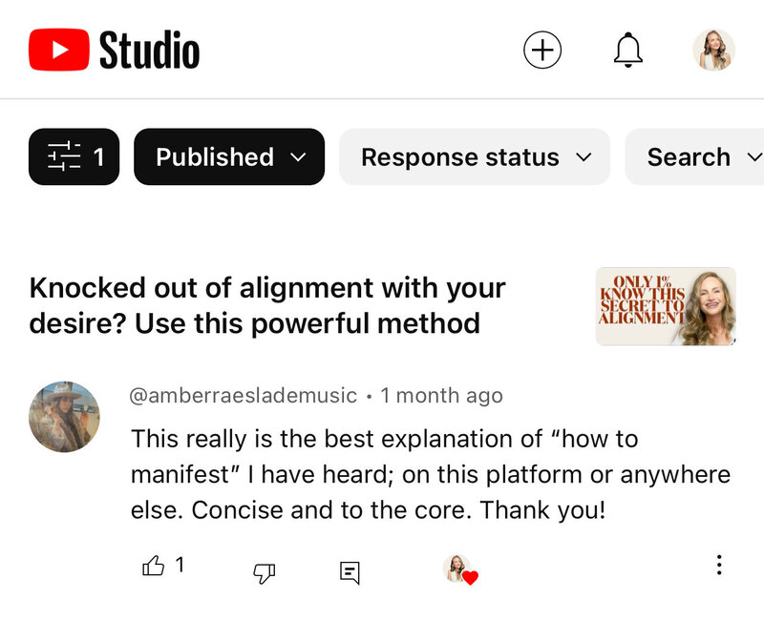Open the Create plus button

(542, 50)
